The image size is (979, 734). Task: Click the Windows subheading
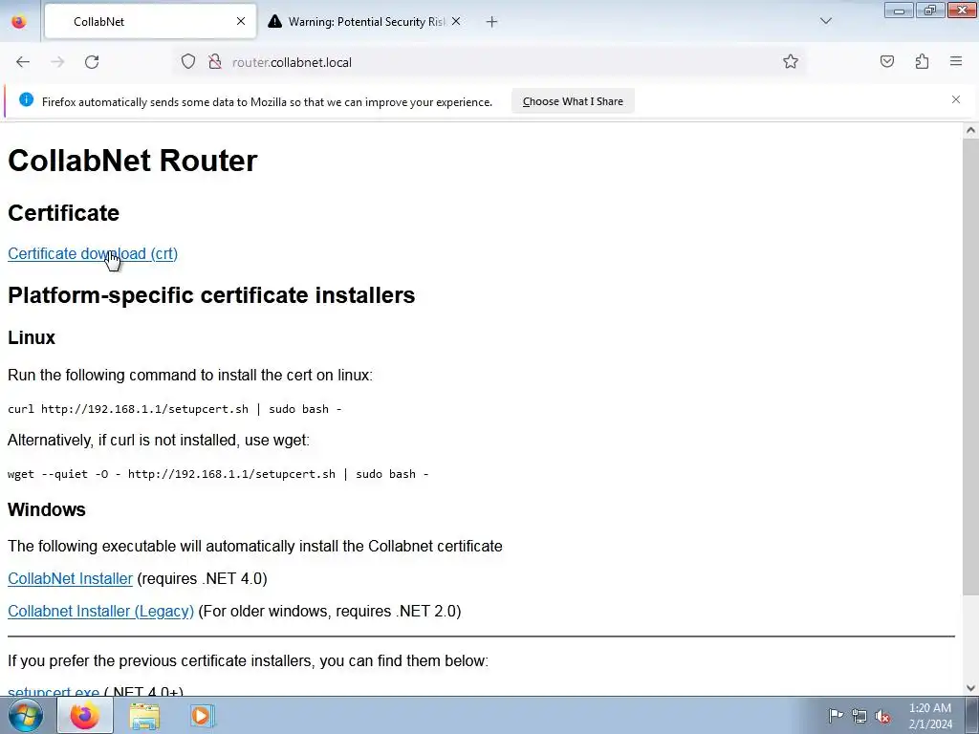click(x=46, y=510)
